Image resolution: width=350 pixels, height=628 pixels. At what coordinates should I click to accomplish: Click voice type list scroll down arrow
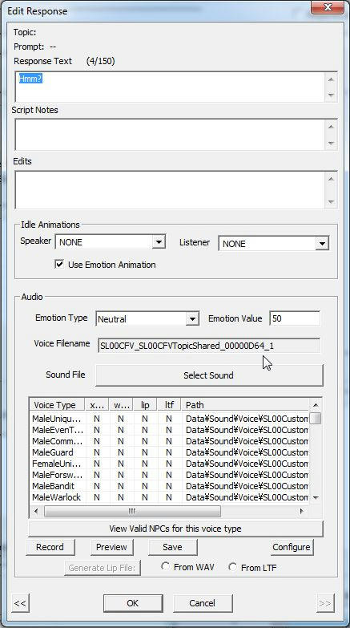316,497
